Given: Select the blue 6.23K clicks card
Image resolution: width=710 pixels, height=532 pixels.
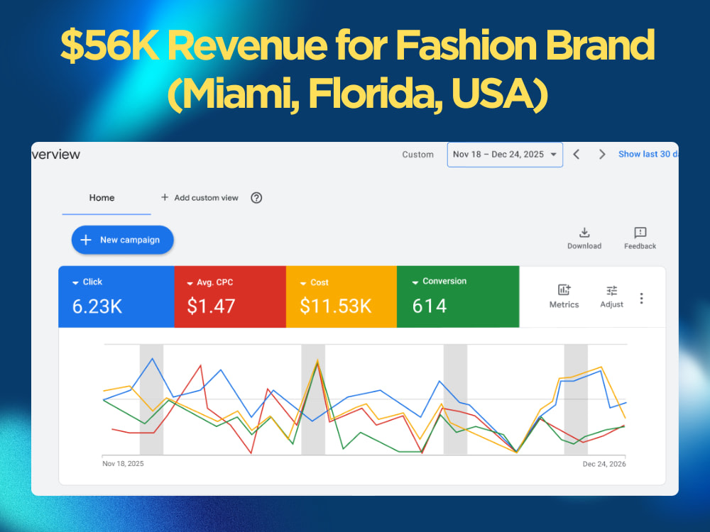Looking at the screenshot, I should click(116, 297).
